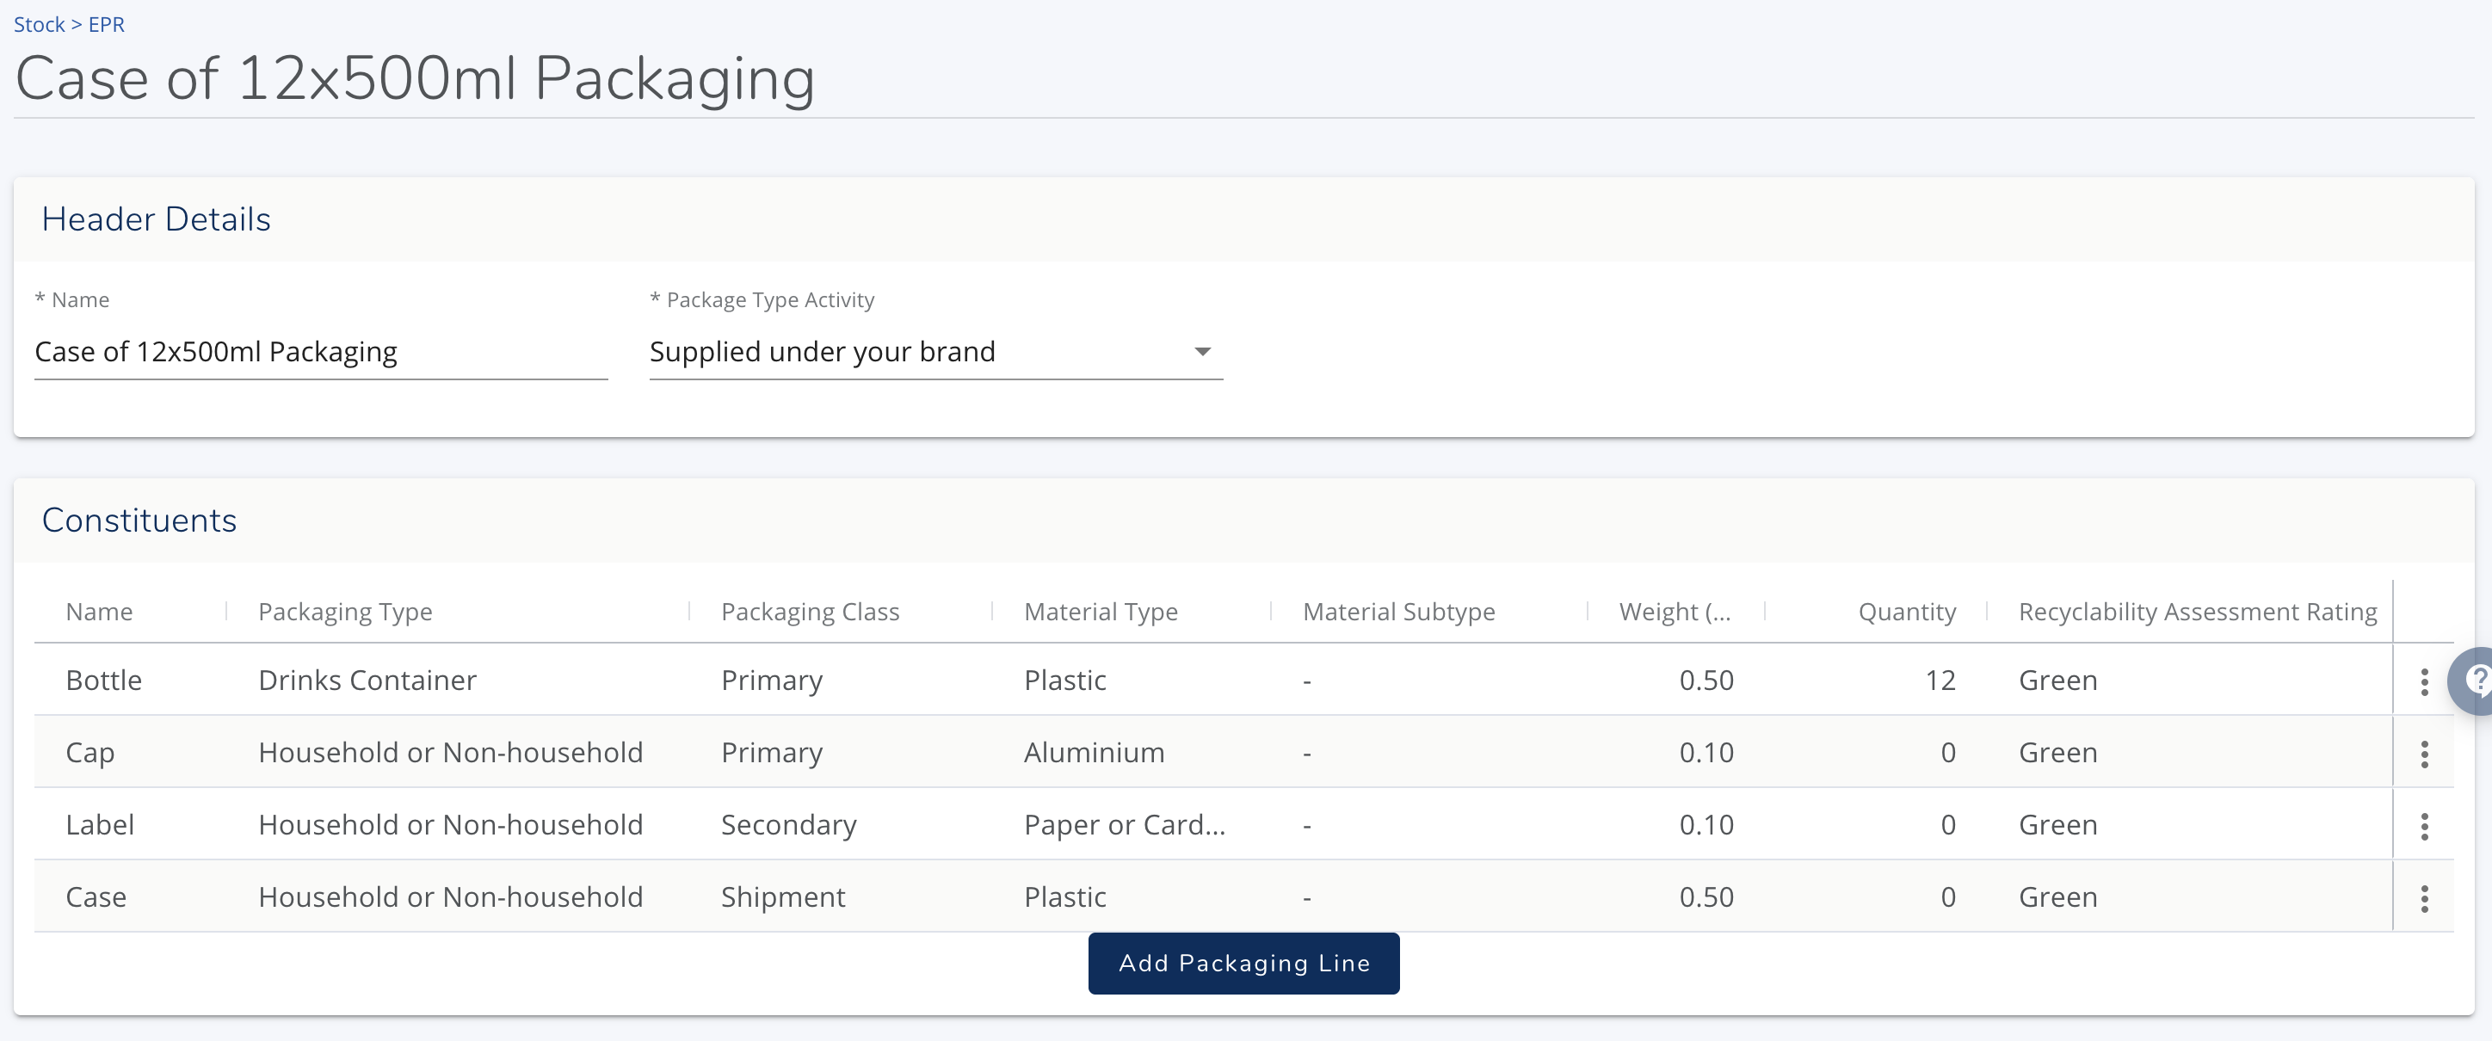Image resolution: width=2492 pixels, height=1041 pixels.
Task: Open the Bottle row three-dot menu
Action: [x=2423, y=681]
